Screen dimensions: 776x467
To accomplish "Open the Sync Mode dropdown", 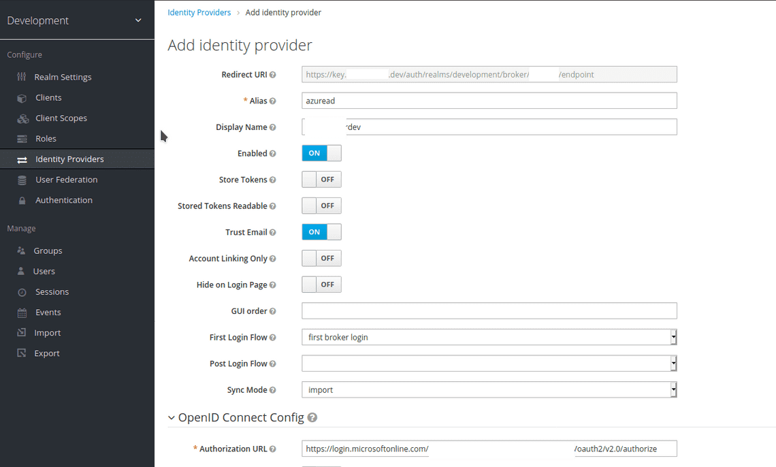I will click(673, 389).
